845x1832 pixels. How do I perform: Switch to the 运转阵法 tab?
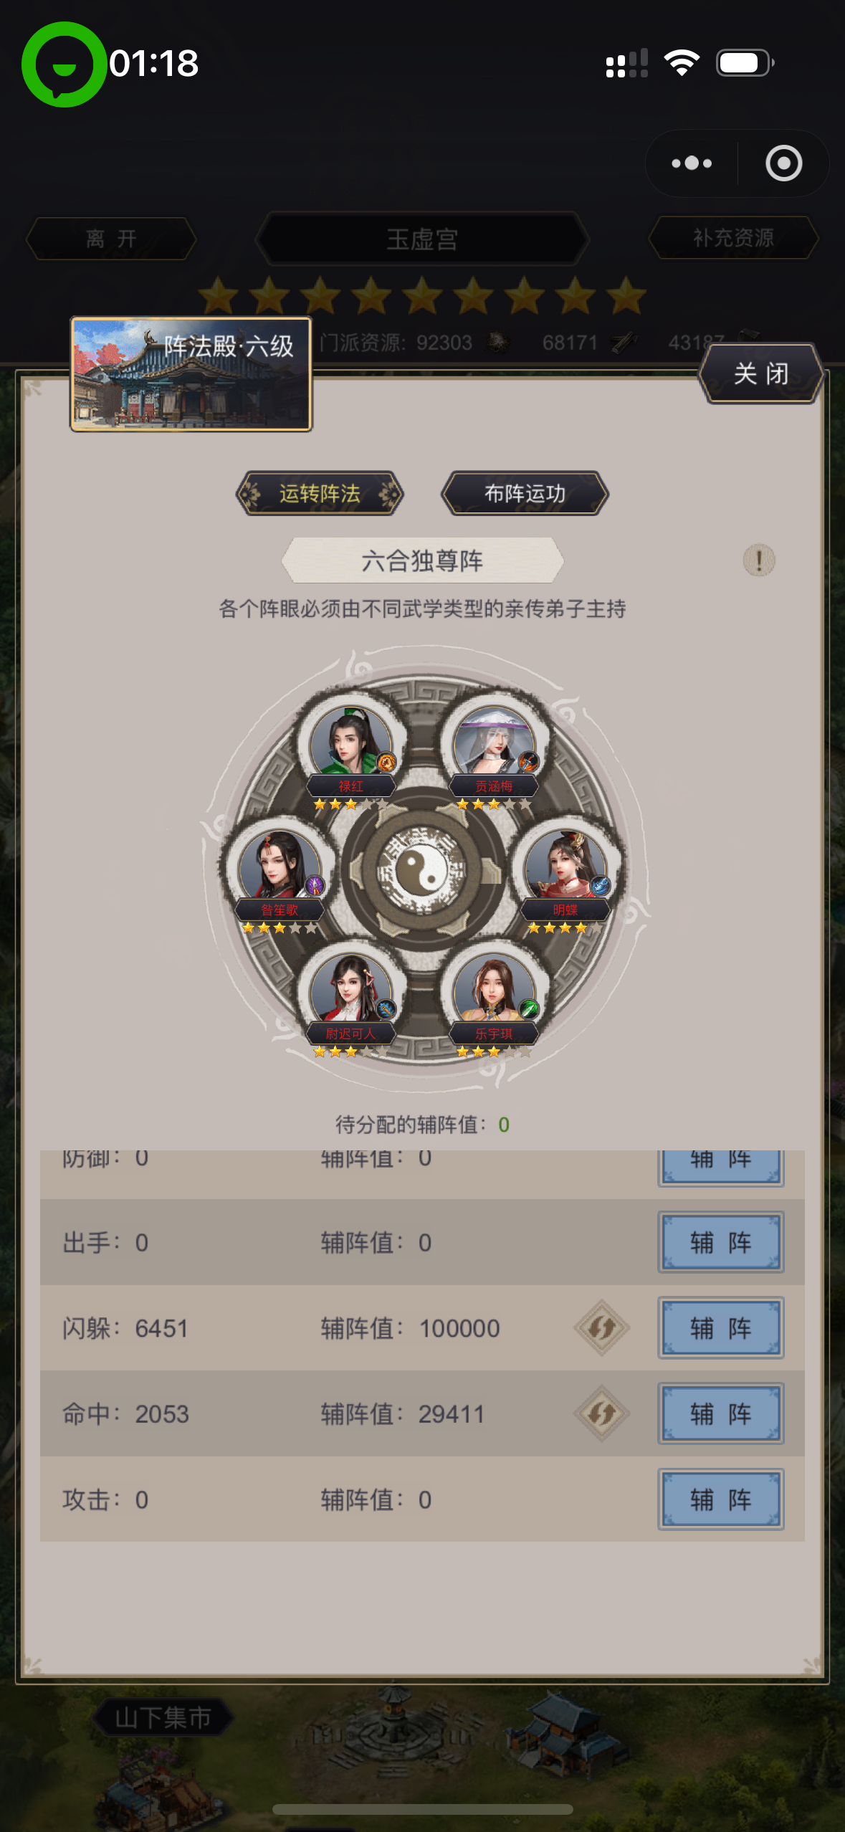click(x=320, y=493)
